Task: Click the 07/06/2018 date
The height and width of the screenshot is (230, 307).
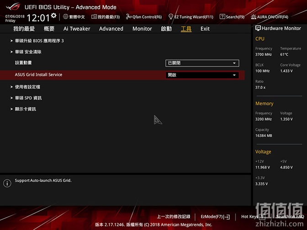Action: [x=15, y=16]
